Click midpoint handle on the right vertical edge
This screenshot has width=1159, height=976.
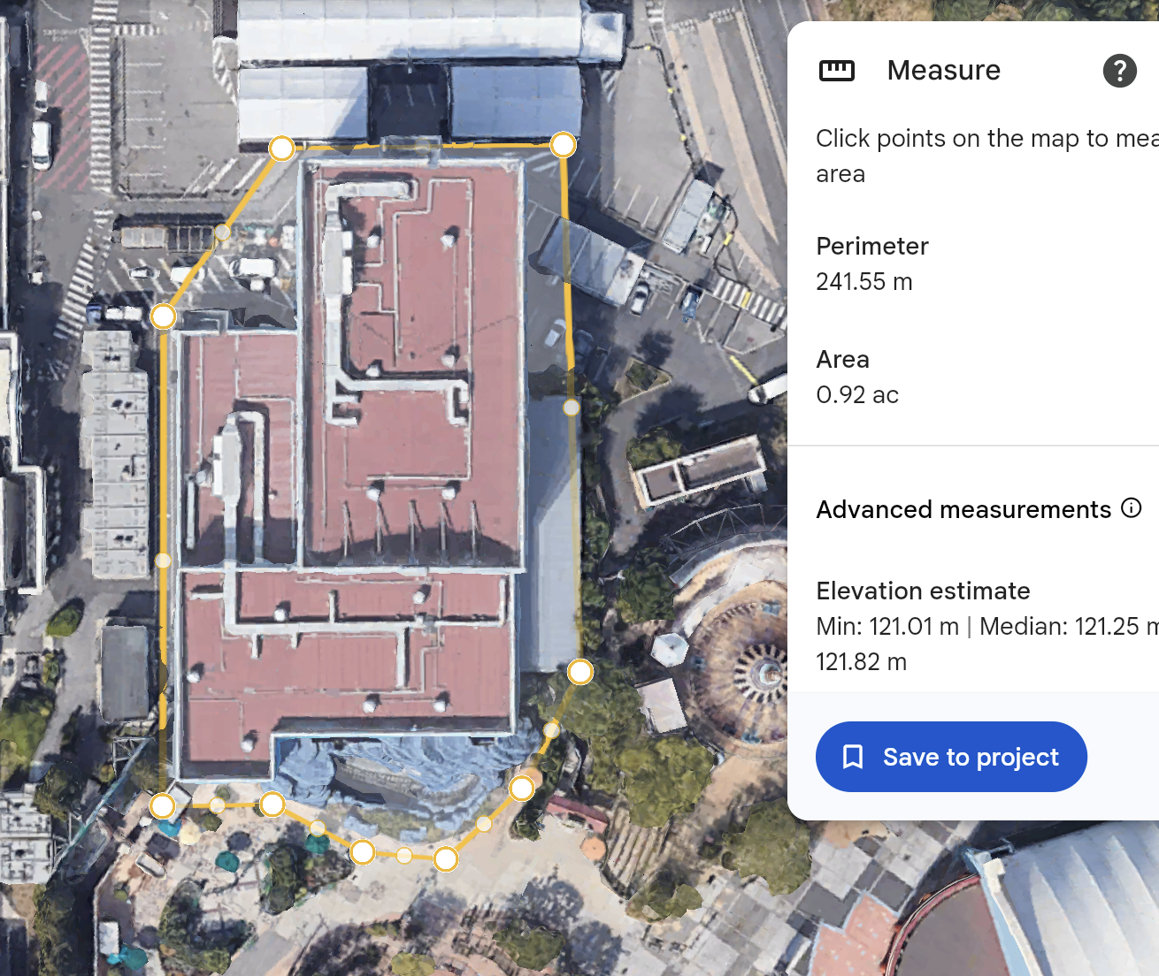coord(572,408)
